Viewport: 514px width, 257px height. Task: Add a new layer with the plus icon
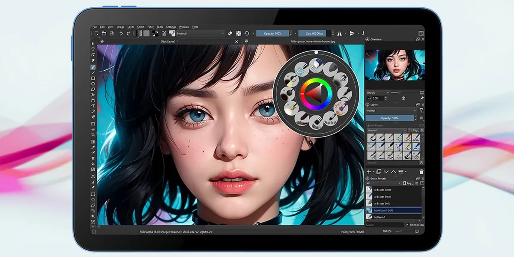click(368, 171)
